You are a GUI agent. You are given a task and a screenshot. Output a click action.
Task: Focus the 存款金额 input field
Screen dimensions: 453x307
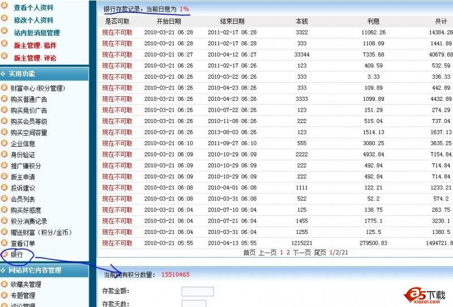coord(198,291)
